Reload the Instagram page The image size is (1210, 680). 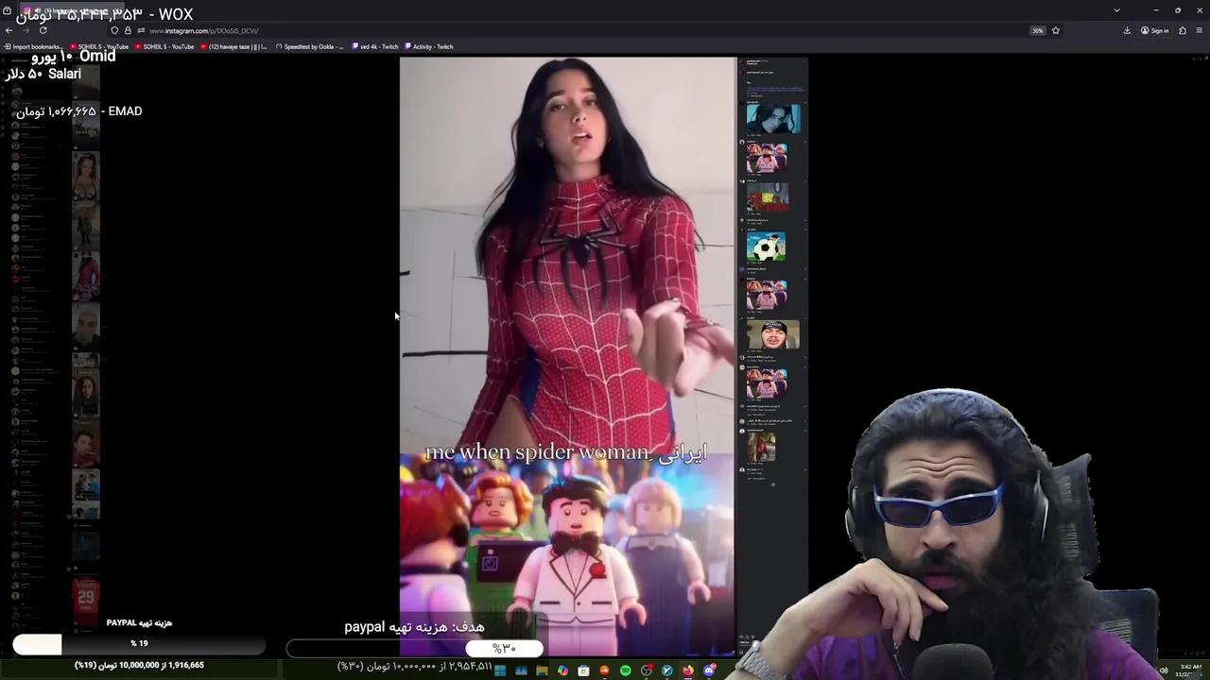coord(43,30)
